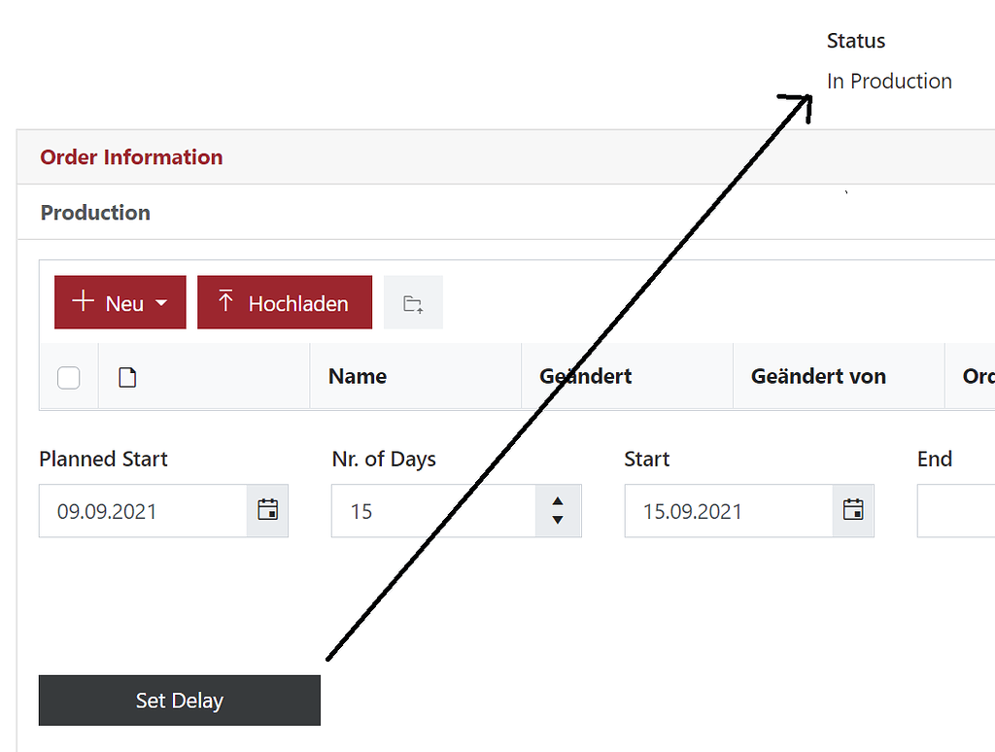The width and height of the screenshot is (995, 752).
Task: Click into the Nr. of Days field
Action: (x=432, y=511)
